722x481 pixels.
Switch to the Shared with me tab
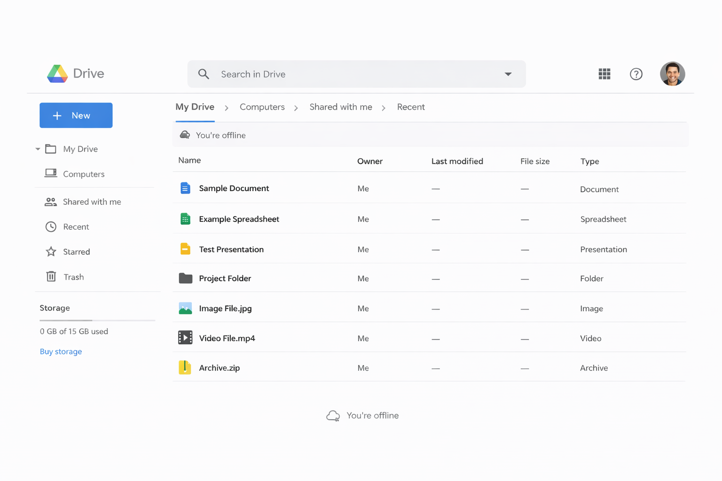point(340,107)
